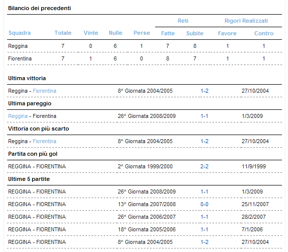Click the Rigori Realizzati group header
Screen dimensions: 288x252
(x=246, y=21)
